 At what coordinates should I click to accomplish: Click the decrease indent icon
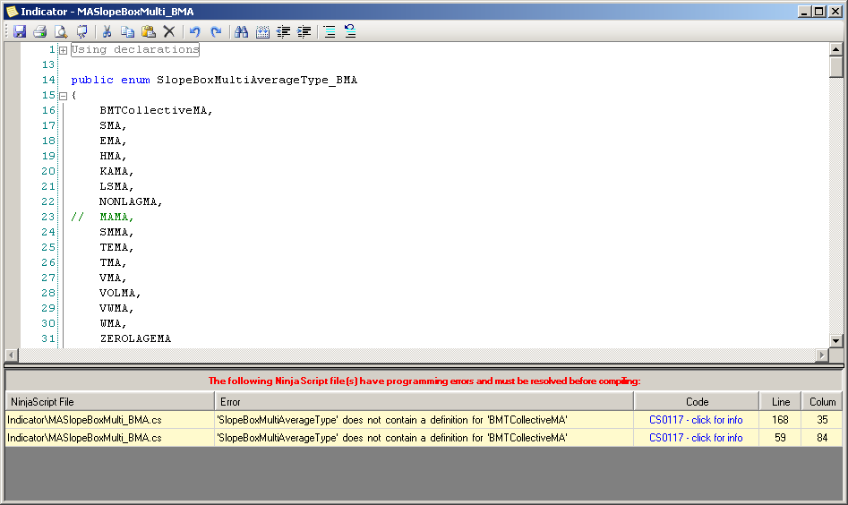pos(283,32)
